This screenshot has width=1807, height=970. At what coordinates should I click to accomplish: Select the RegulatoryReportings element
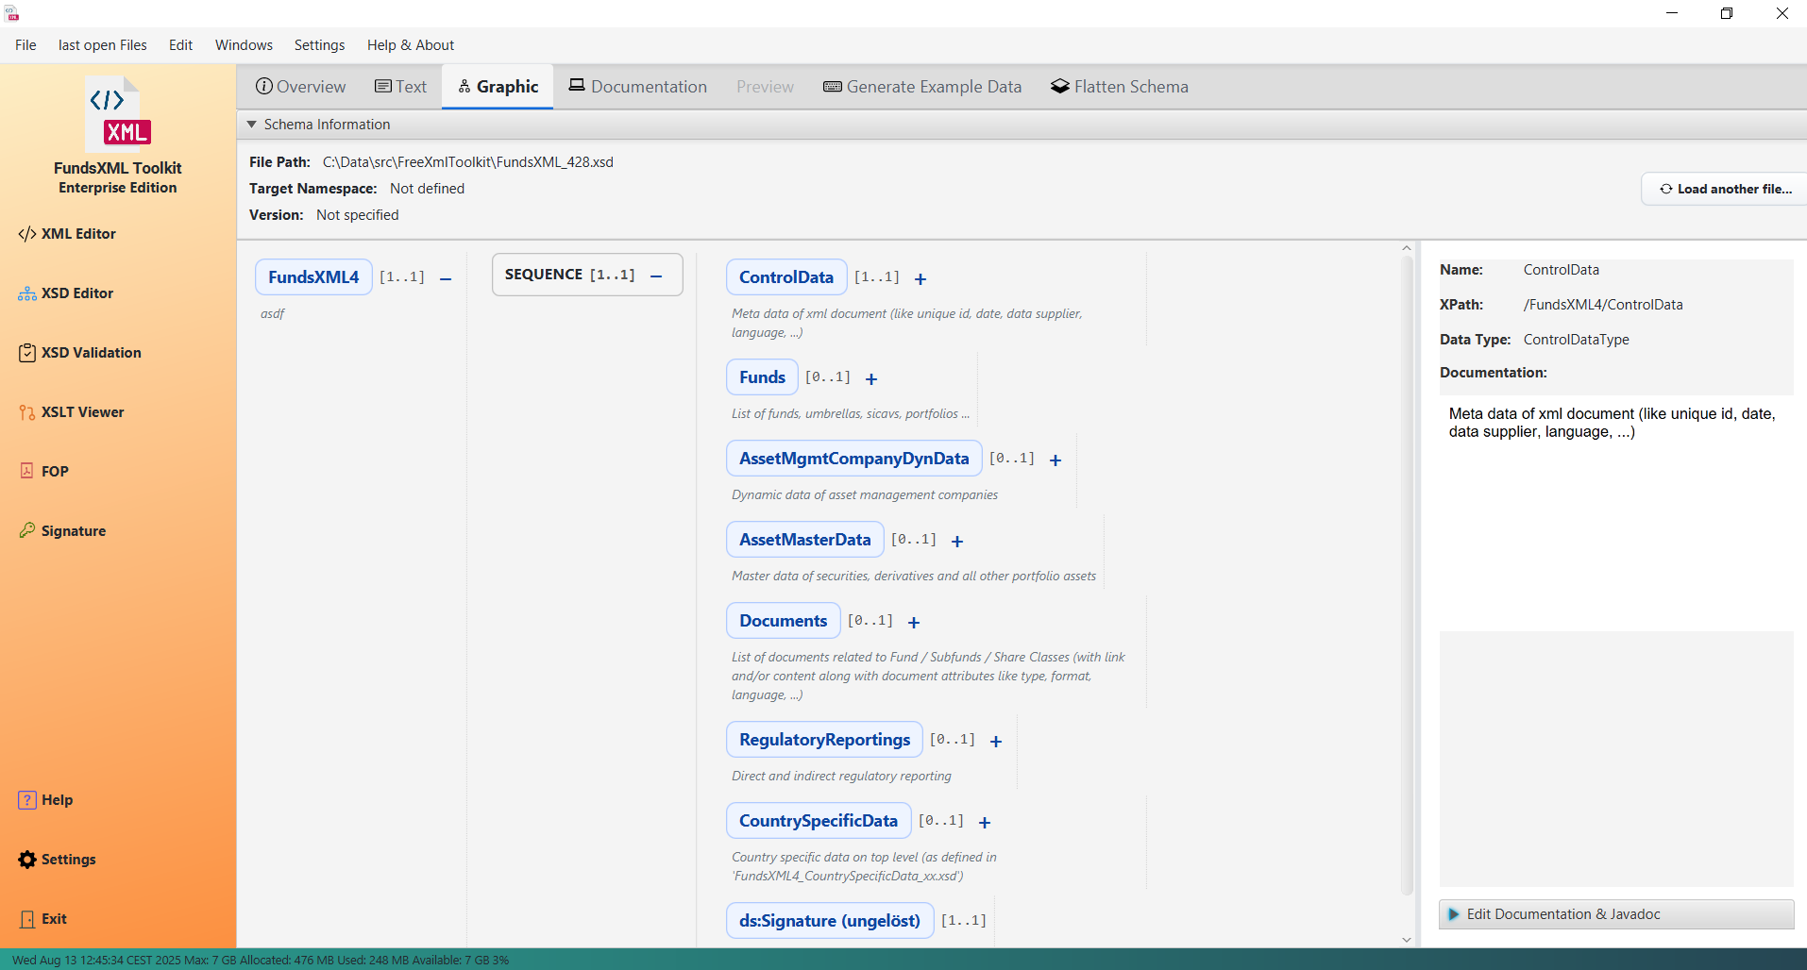pyautogui.click(x=824, y=739)
